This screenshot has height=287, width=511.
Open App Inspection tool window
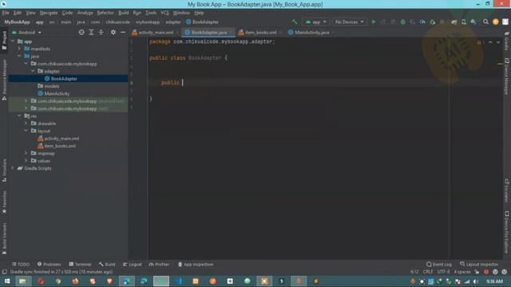click(x=196, y=264)
